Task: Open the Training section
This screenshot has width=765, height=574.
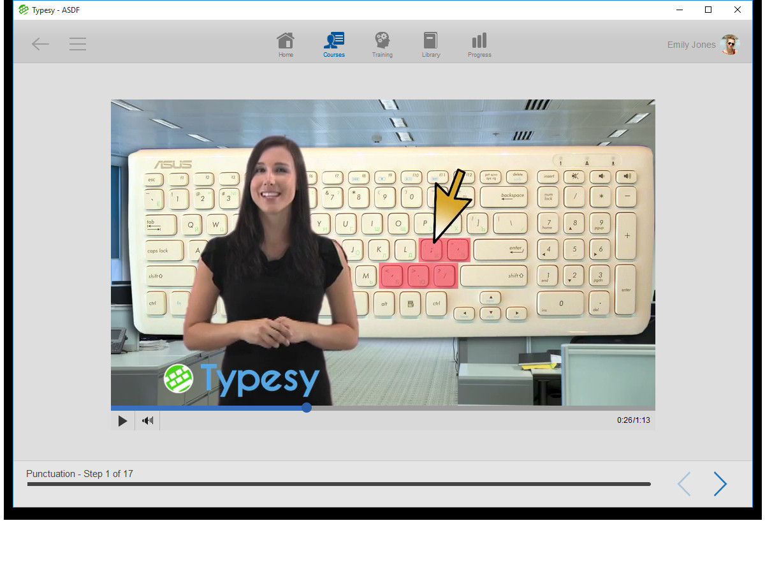Action: [382, 45]
